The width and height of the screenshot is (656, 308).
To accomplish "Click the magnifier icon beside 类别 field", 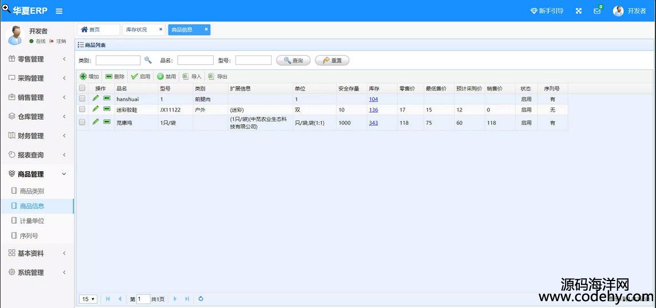I will pos(148,60).
